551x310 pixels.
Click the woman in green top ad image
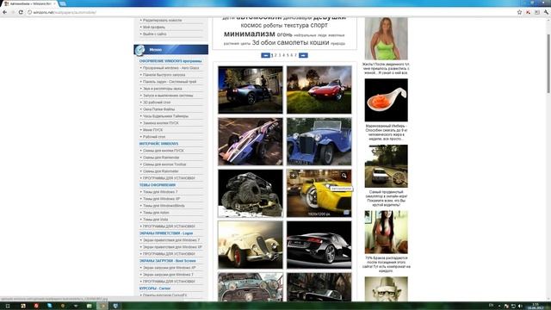(x=387, y=39)
